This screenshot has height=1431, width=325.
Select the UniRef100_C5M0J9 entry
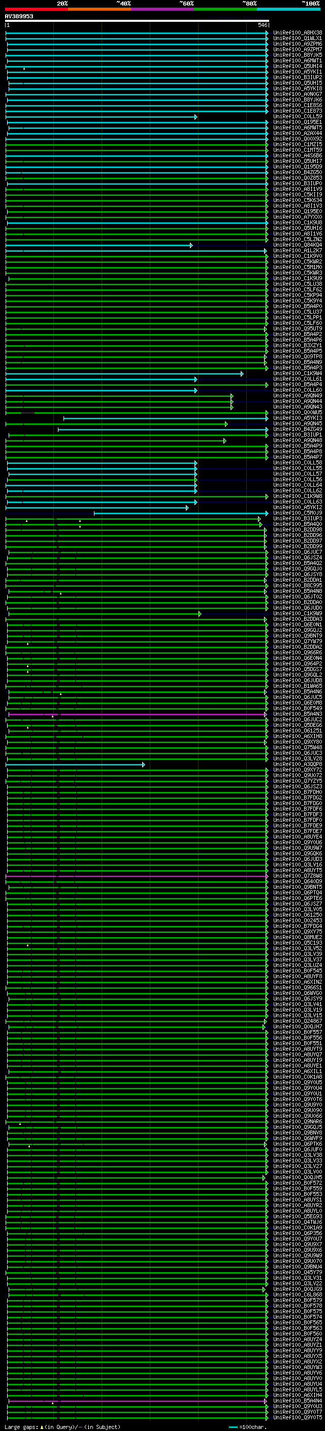pyautogui.click(x=297, y=513)
